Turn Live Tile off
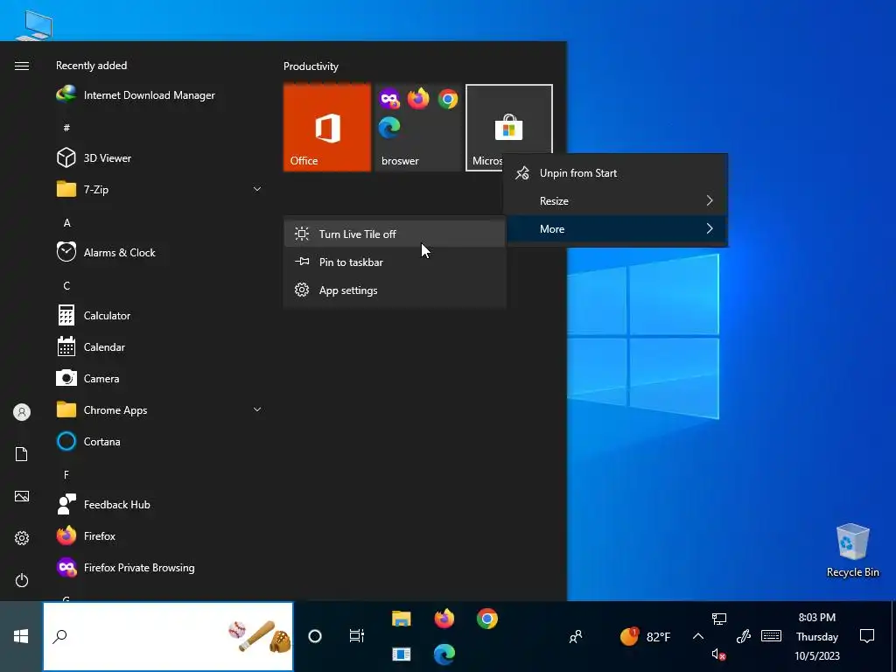This screenshot has height=672, width=896. pyautogui.click(x=395, y=234)
